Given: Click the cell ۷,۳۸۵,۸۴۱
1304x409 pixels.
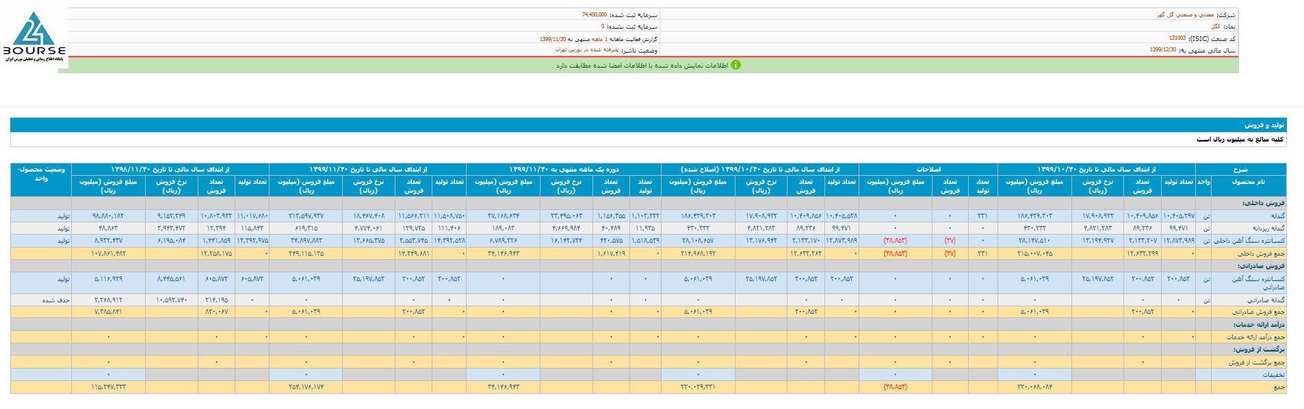Looking at the screenshot, I should pyautogui.click(x=108, y=312).
